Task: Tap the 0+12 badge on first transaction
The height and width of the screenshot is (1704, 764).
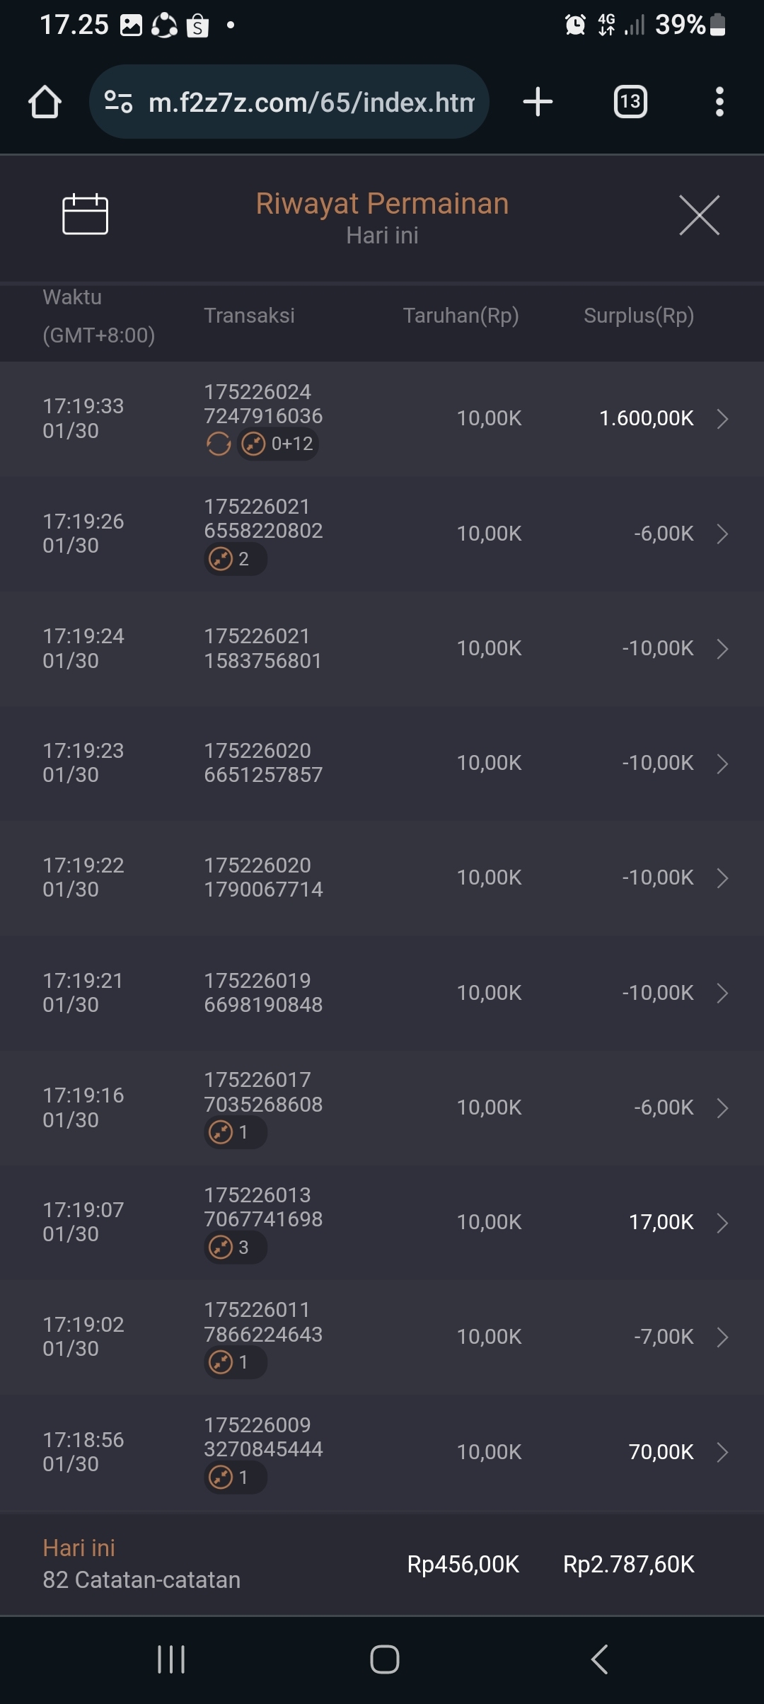Action: [x=278, y=444]
